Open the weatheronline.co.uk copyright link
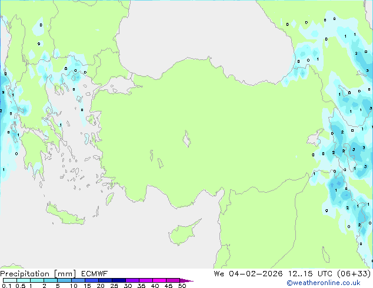 point(324,283)
